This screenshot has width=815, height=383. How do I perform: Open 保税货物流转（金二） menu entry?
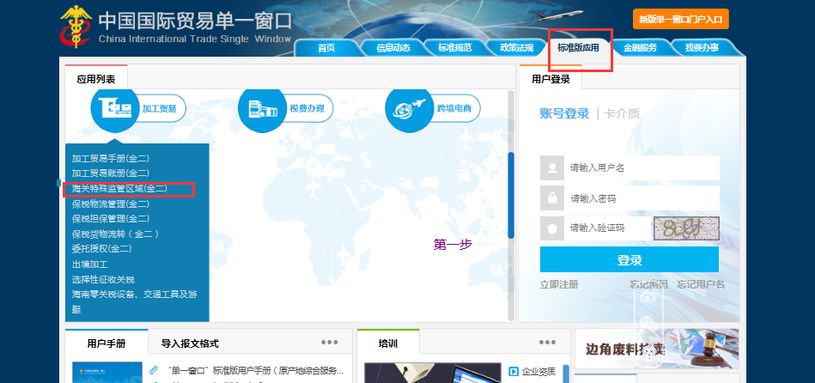[x=115, y=234]
